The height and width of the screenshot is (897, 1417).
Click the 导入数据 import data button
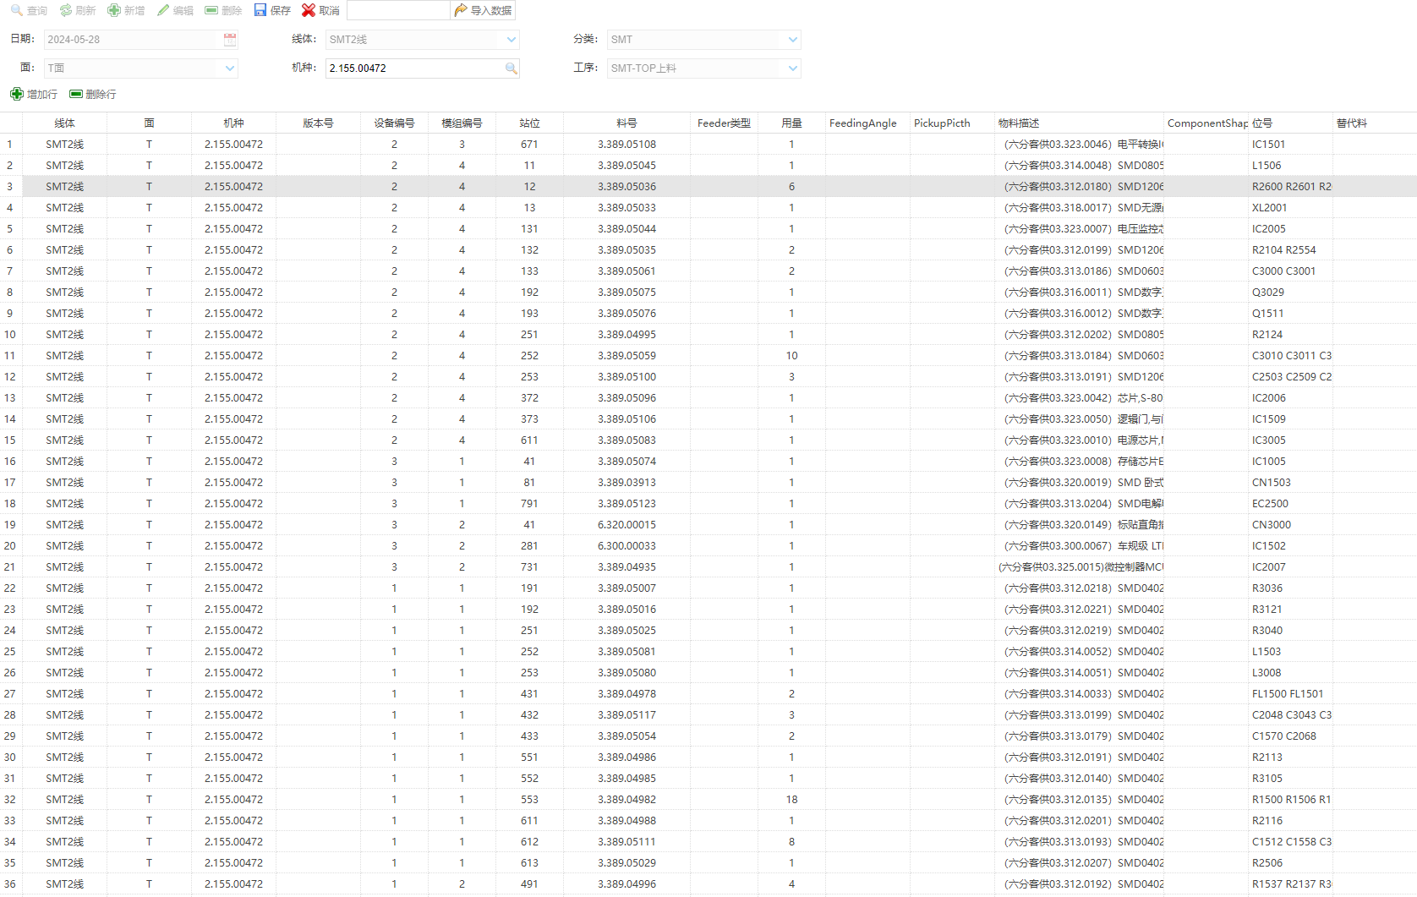[483, 10]
